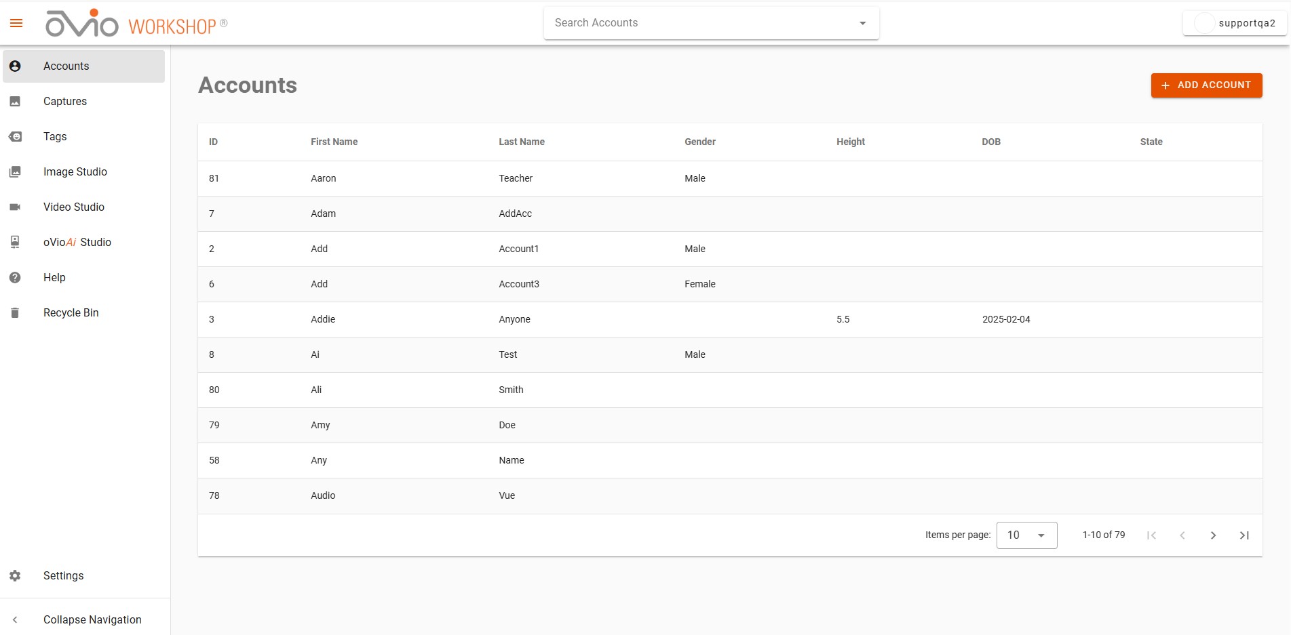Viewport: 1291px width, 635px height.
Task: Click the Help question mark icon
Action: pyautogui.click(x=15, y=278)
